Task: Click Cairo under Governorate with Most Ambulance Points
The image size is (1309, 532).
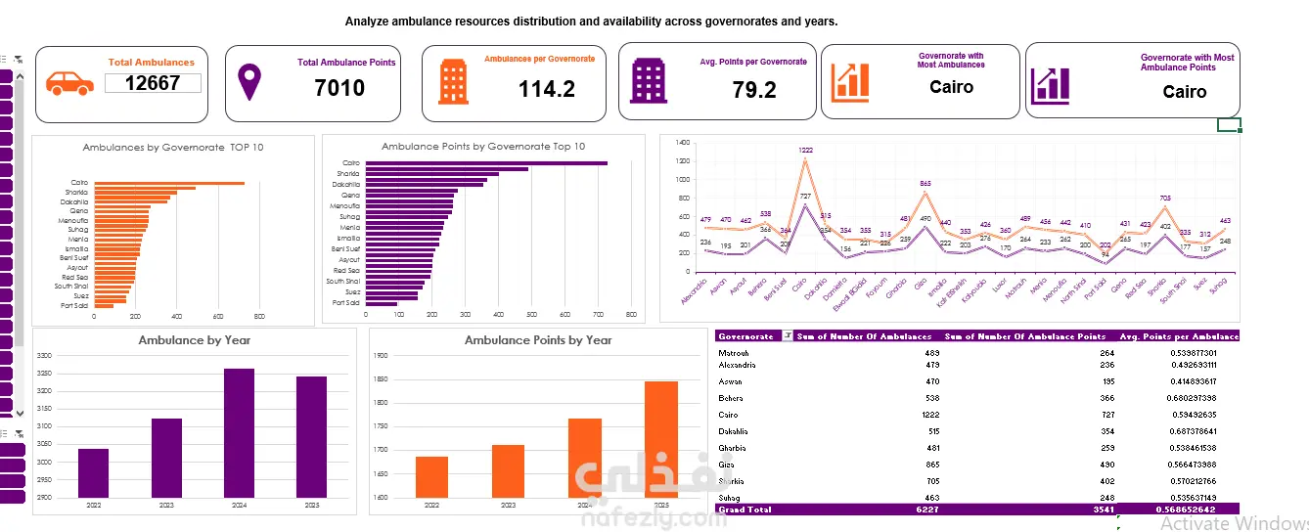Action: click(x=1185, y=92)
